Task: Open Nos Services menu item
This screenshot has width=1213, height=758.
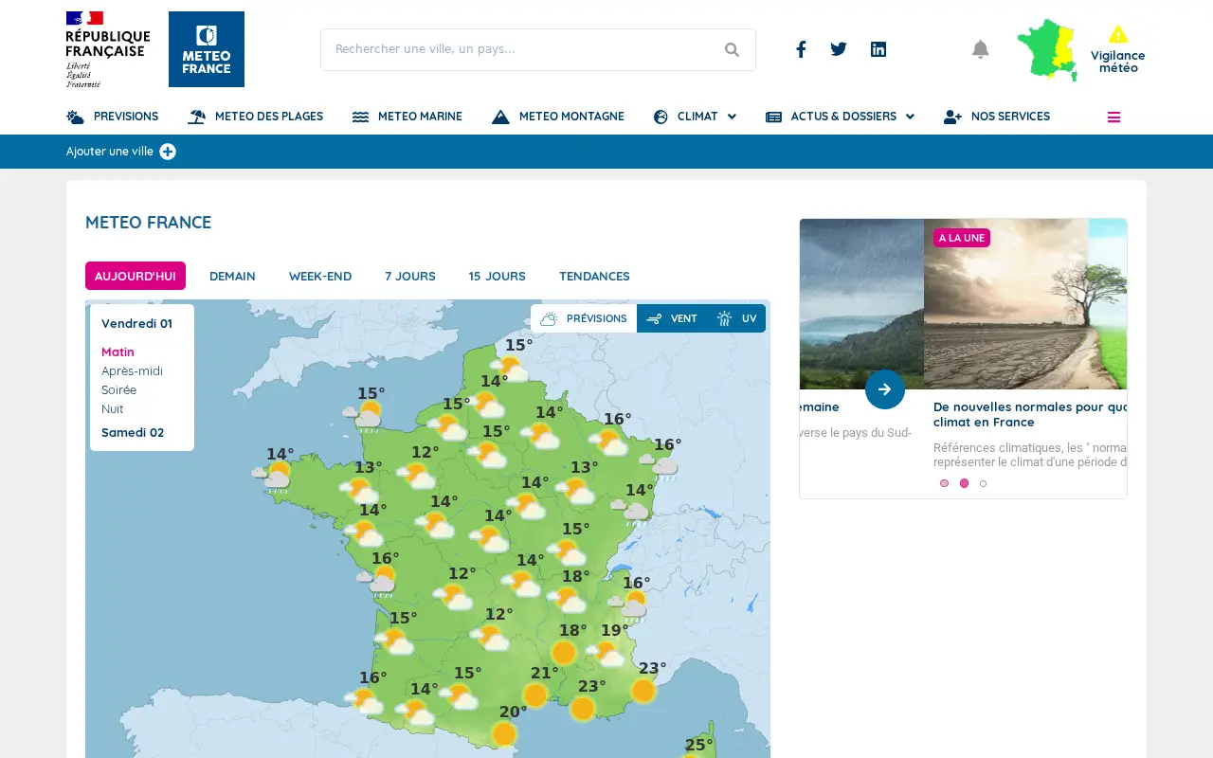Action: (997, 117)
